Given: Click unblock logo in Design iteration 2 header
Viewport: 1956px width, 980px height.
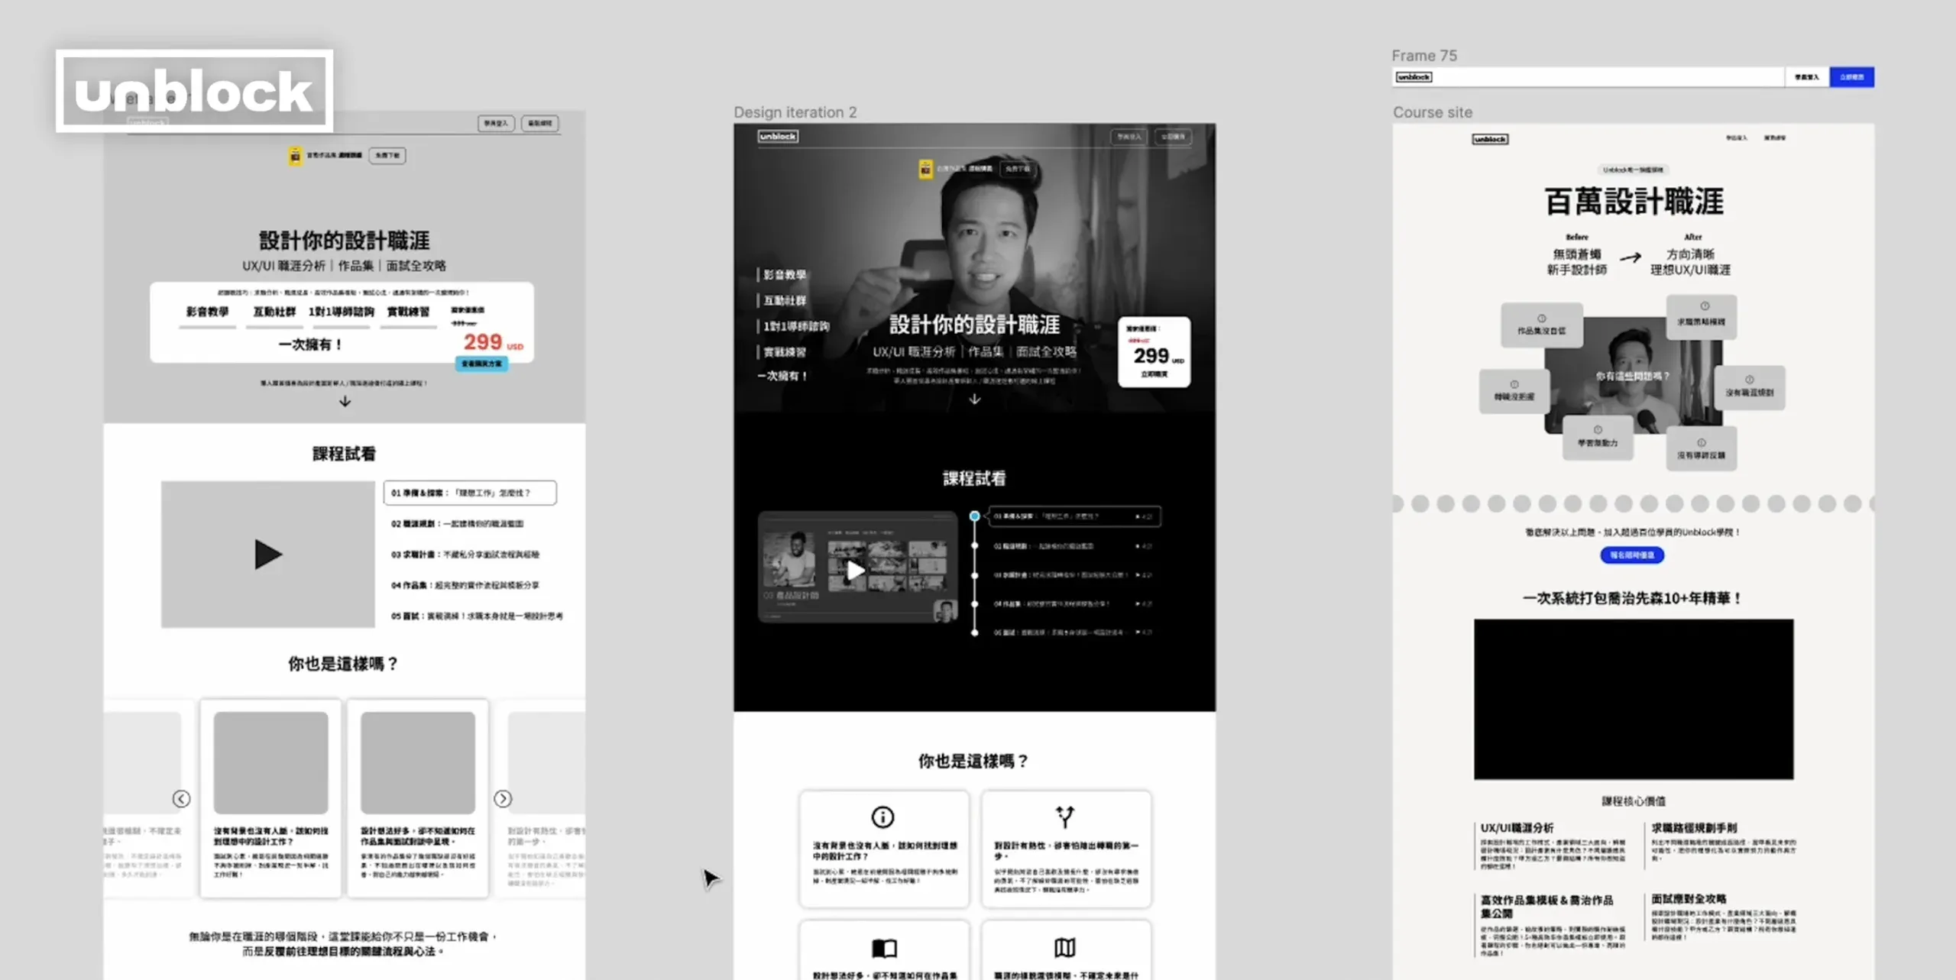Looking at the screenshot, I should tap(778, 137).
